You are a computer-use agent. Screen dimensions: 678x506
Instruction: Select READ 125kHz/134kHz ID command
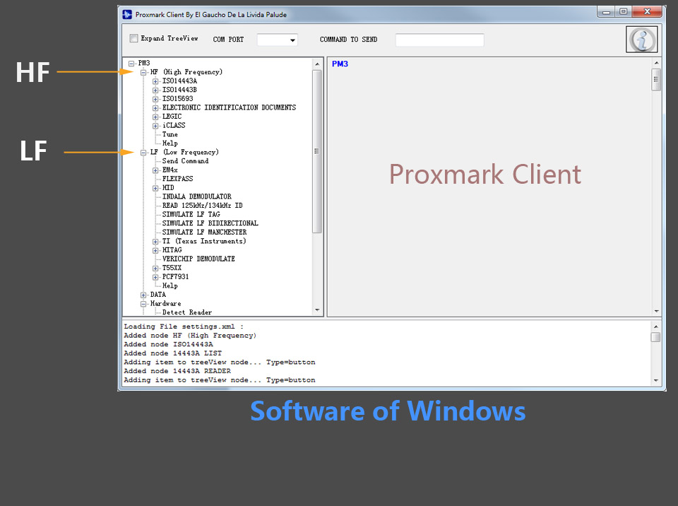(x=202, y=206)
